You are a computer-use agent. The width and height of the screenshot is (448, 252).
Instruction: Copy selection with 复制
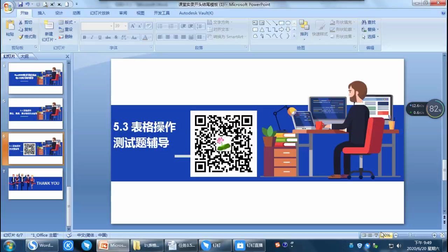(x=25, y=29)
